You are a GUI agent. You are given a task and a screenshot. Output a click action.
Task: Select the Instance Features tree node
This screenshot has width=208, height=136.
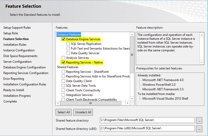pos(69,35)
